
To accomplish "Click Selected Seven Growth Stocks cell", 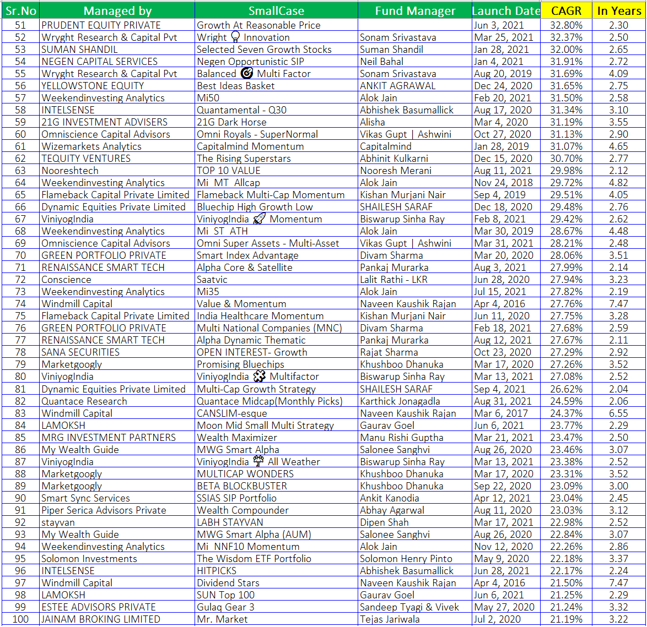I will click(x=276, y=50).
